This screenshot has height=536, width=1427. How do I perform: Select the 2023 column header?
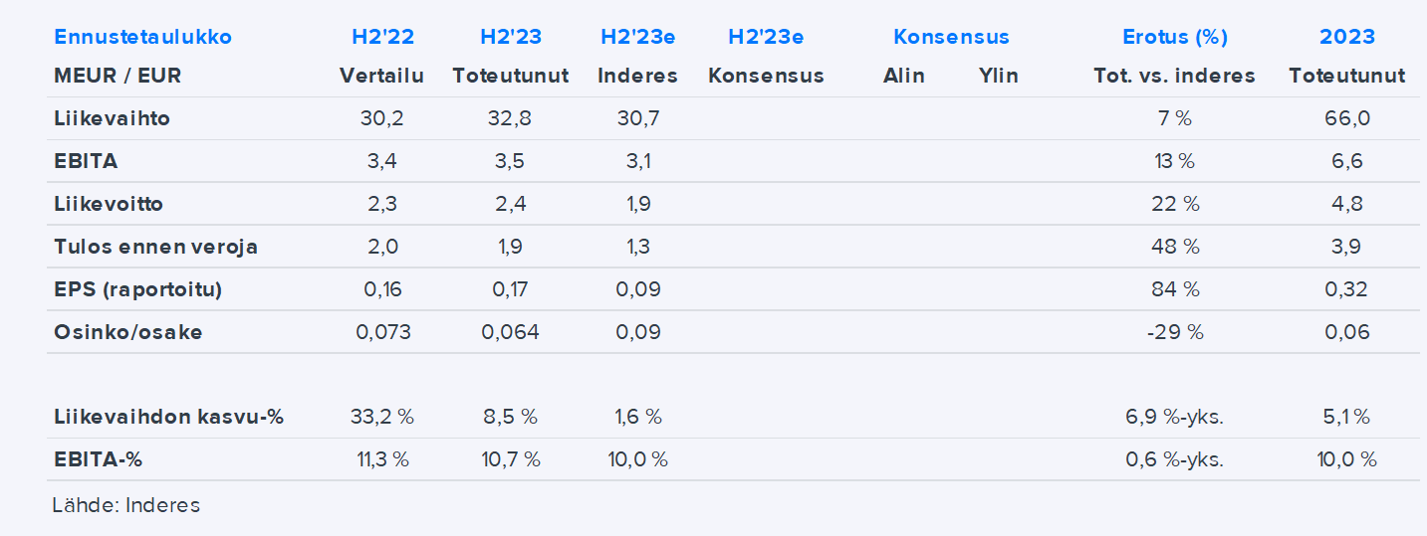[x=1346, y=37]
